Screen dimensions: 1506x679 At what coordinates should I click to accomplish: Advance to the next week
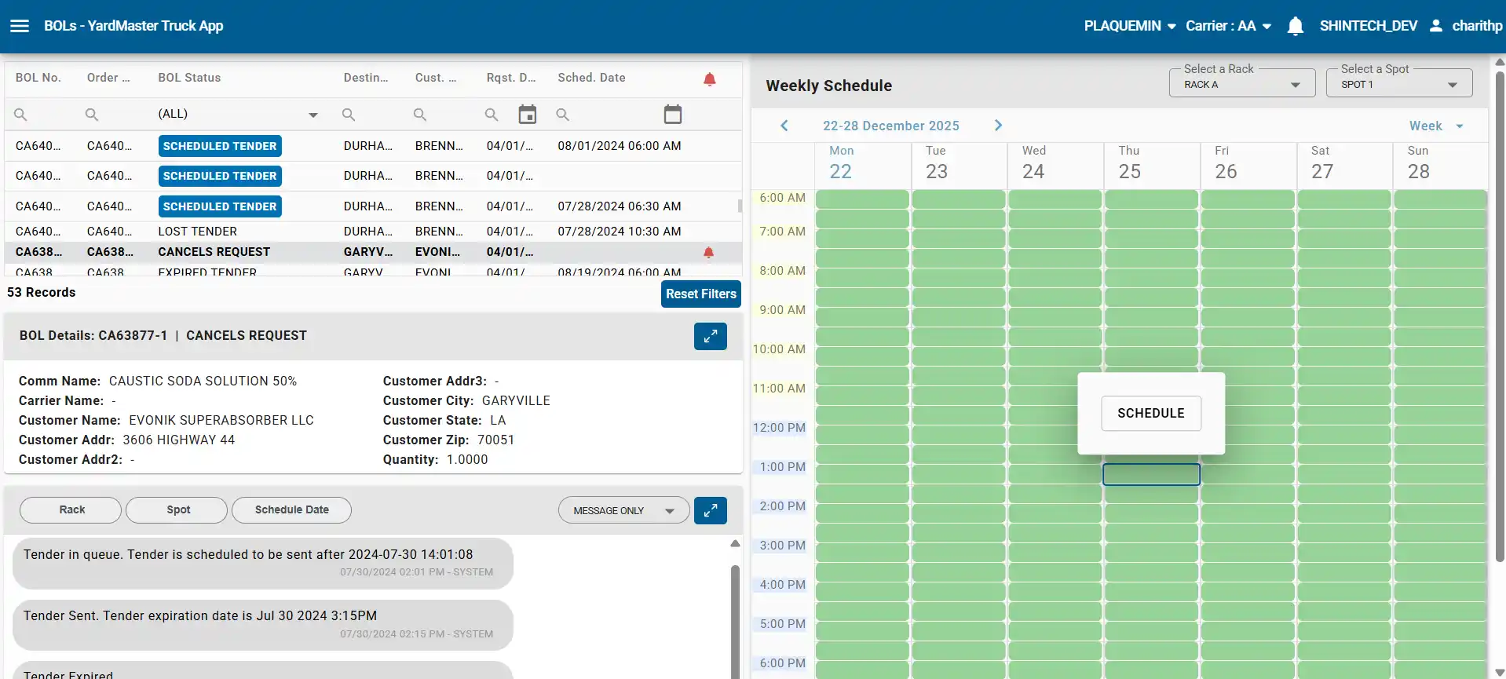pos(998,126)
